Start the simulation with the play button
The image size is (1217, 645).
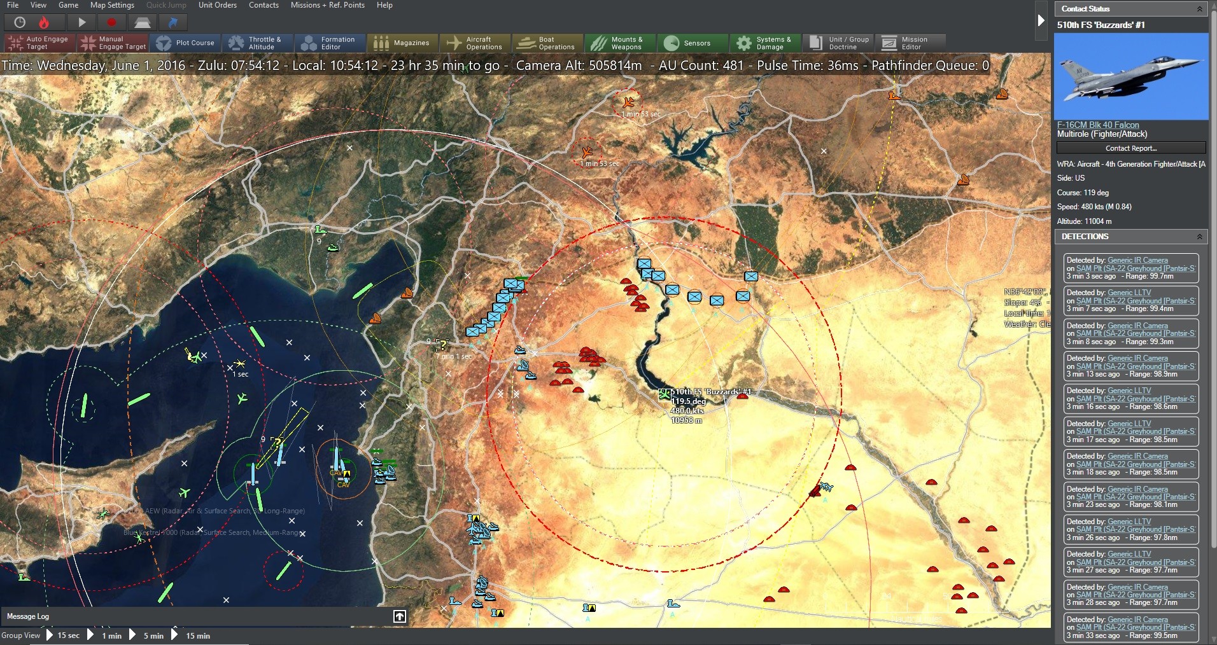coord(81,22)
